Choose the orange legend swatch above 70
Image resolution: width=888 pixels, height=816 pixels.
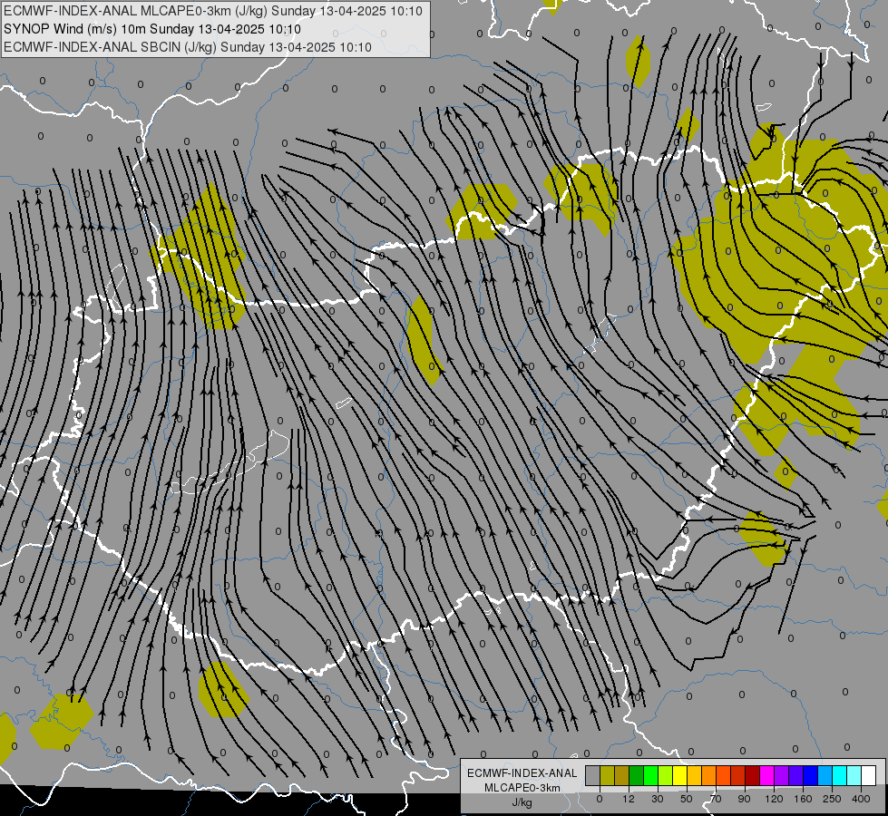(x=709, y=775)
